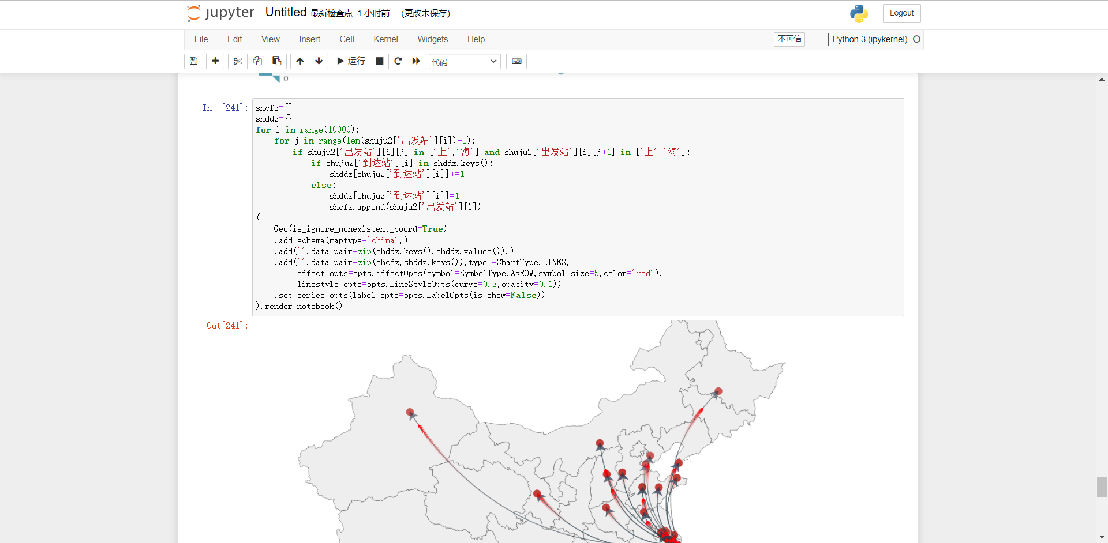Insert a cell below with plus icon
1108x543 pixels.
[x=215, y=61]
